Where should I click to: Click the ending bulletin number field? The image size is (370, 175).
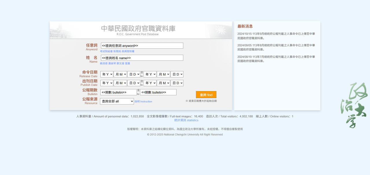pos(158,92)
